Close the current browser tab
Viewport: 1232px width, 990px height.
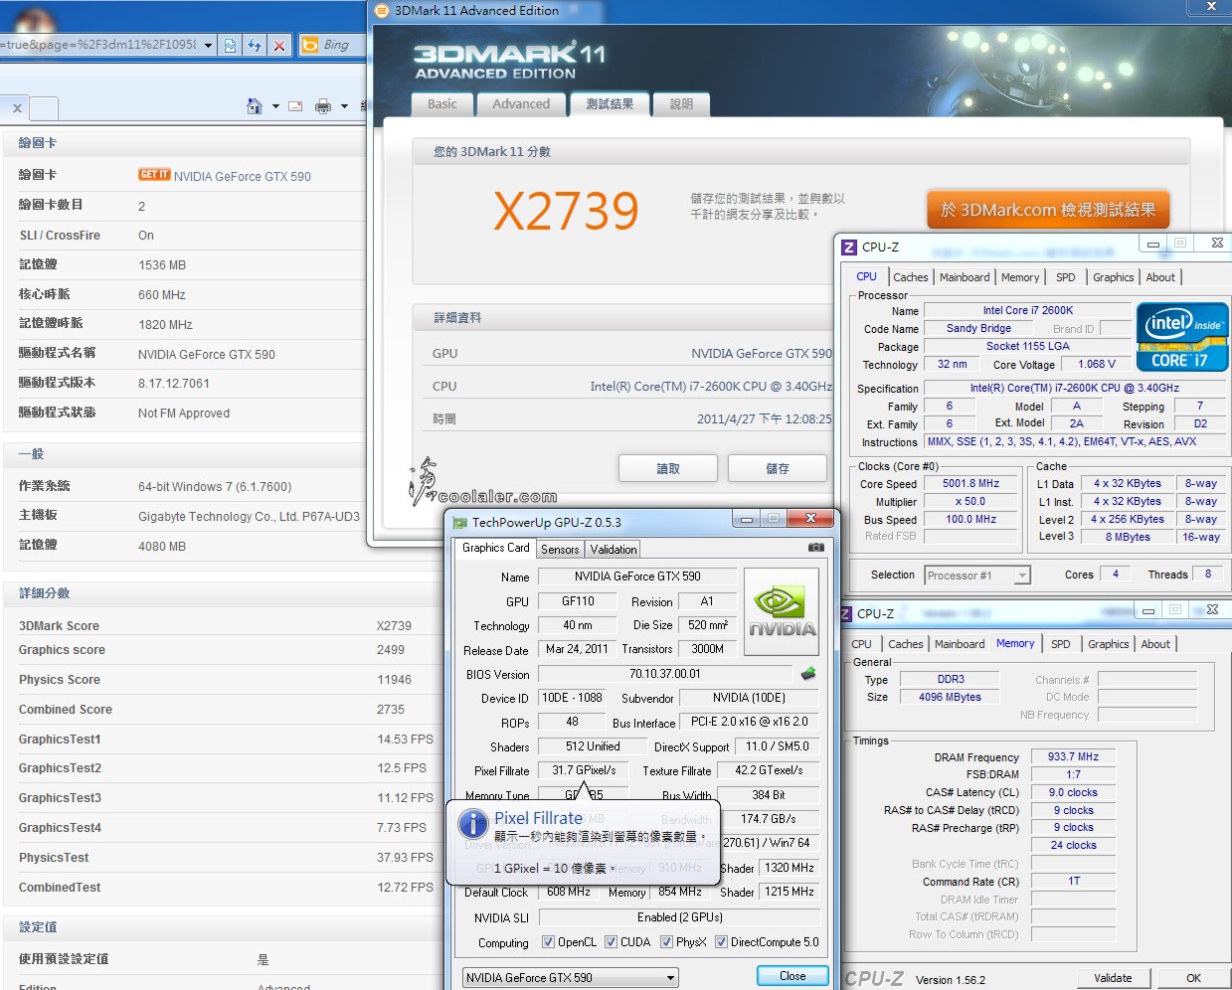(17, 108)
